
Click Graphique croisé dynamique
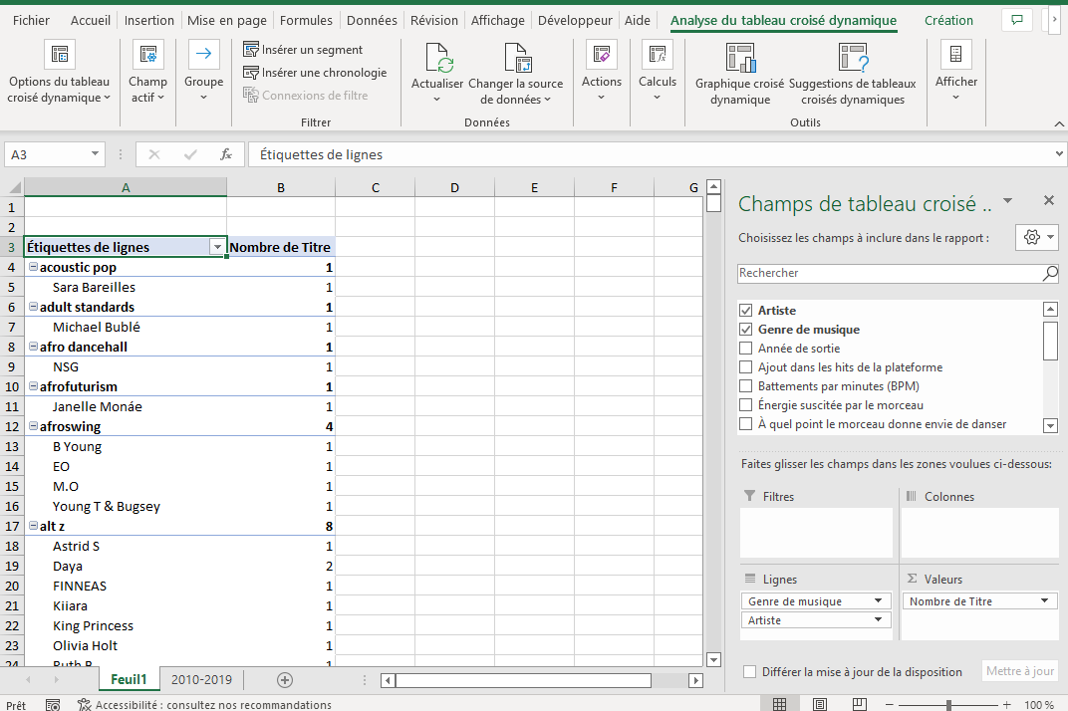pos(739,75)
